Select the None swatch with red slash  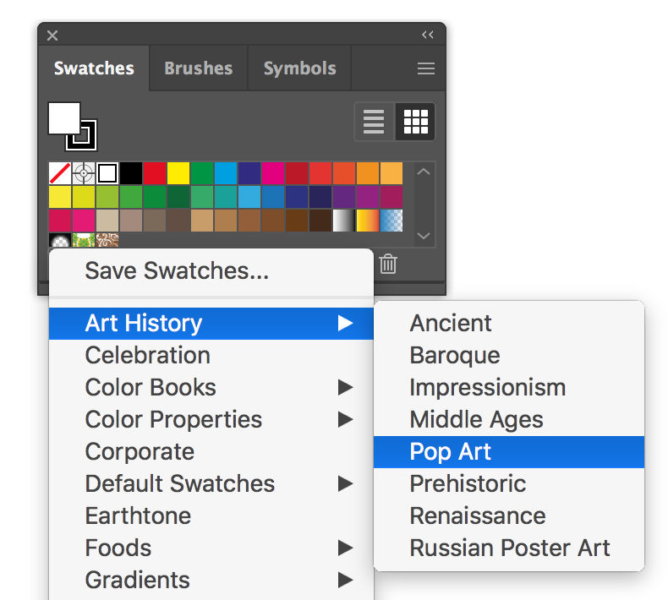[60, 174]
